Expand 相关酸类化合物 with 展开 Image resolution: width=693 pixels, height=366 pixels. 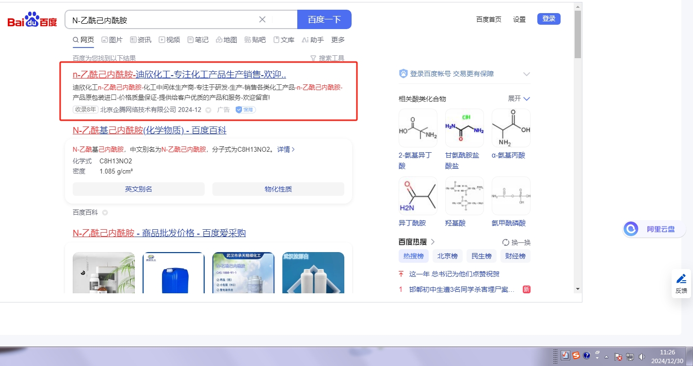519,98
